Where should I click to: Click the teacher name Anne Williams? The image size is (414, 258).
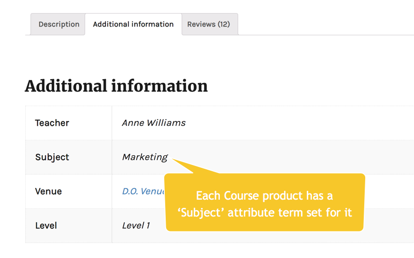point(154,123)
